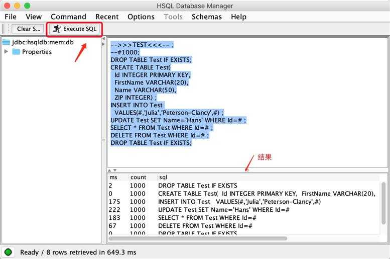Open the Help menu

coord(238,17)
